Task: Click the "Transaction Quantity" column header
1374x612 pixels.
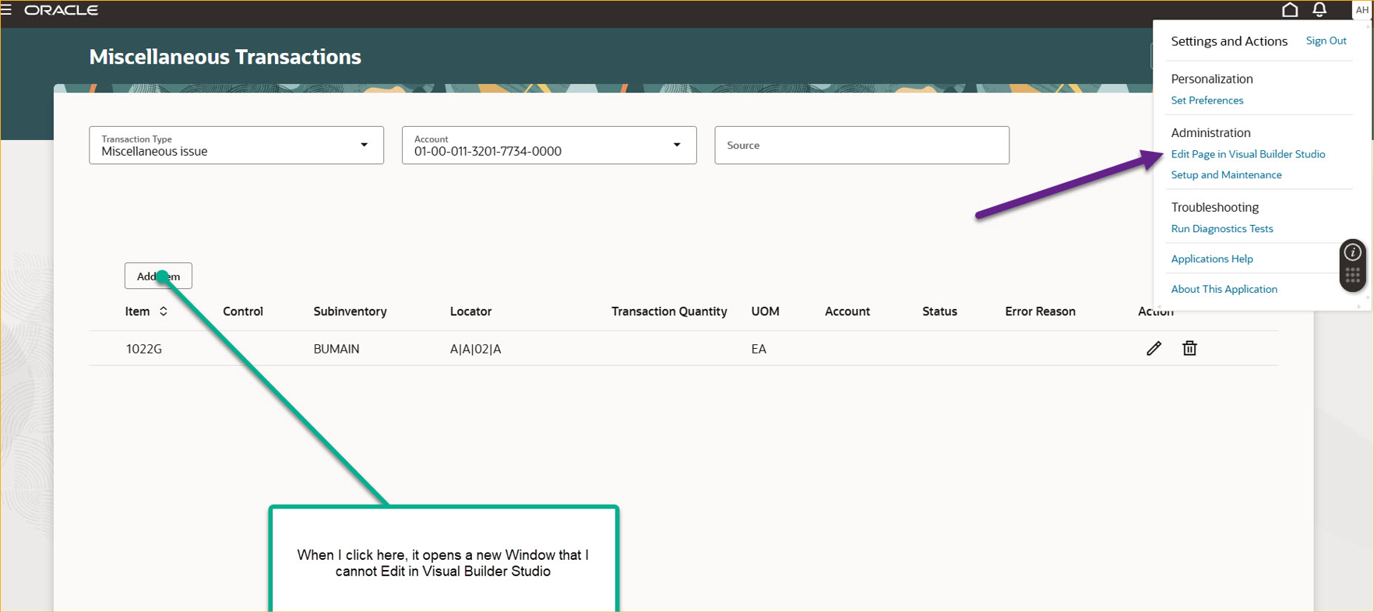Action: click(x=669, y=311)
